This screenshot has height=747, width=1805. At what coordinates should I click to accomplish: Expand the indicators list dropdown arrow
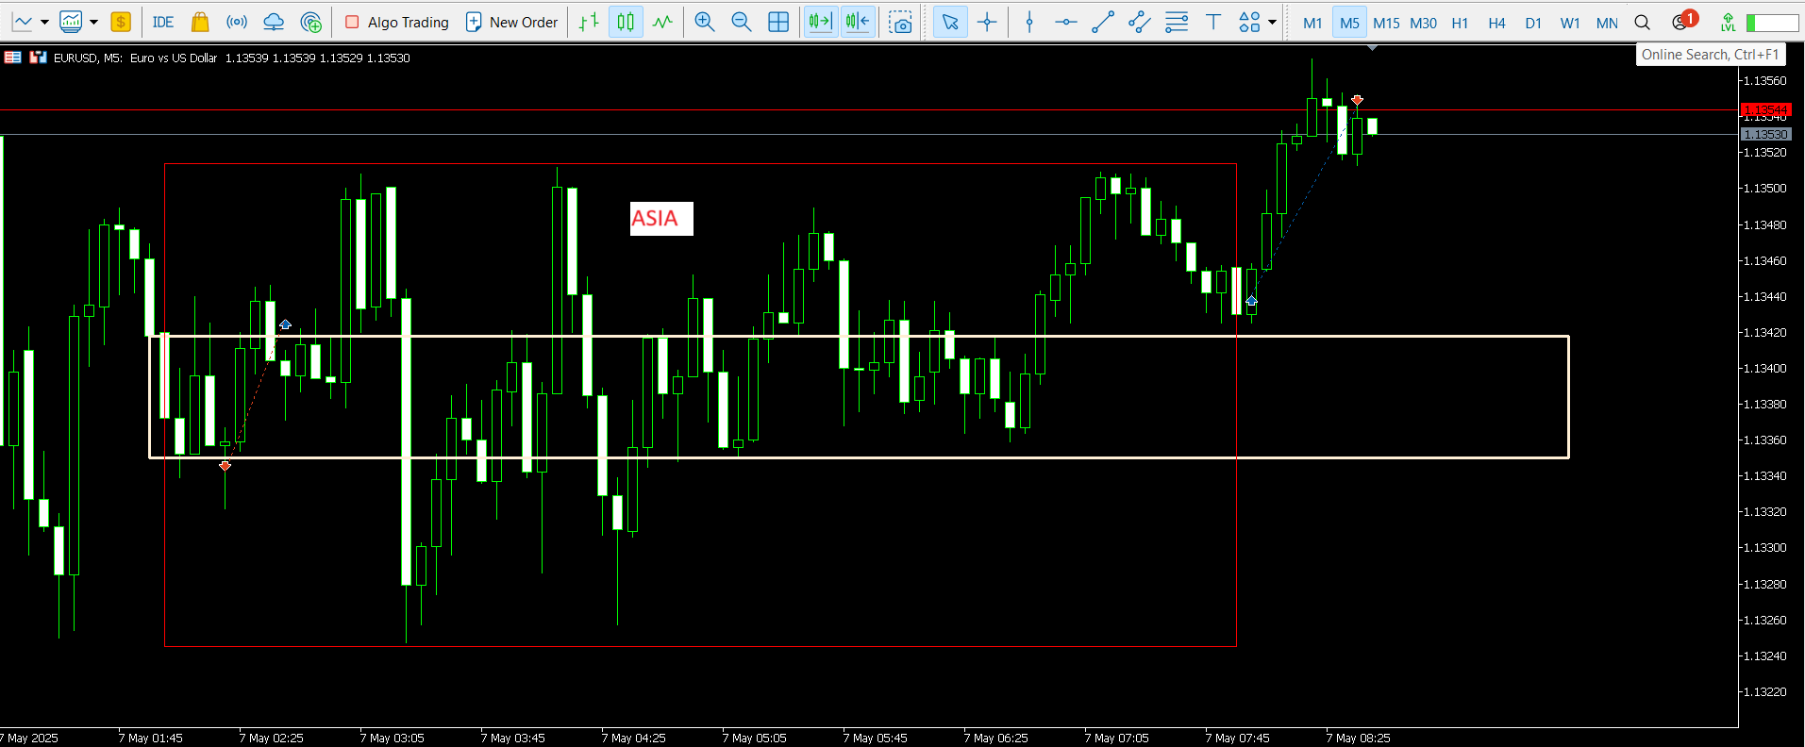click(x=93, y=22)
